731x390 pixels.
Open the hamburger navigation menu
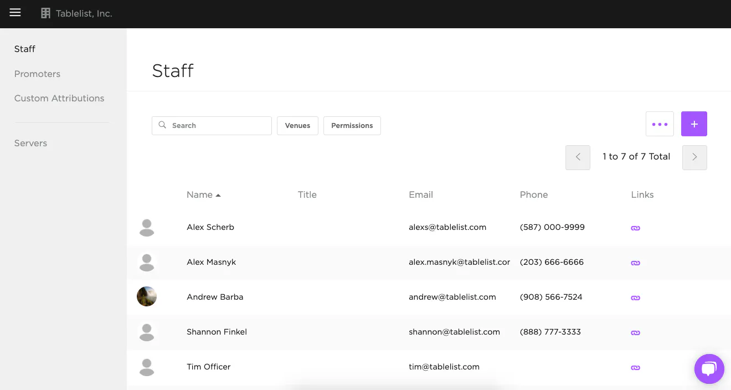[x=15, y=13]
